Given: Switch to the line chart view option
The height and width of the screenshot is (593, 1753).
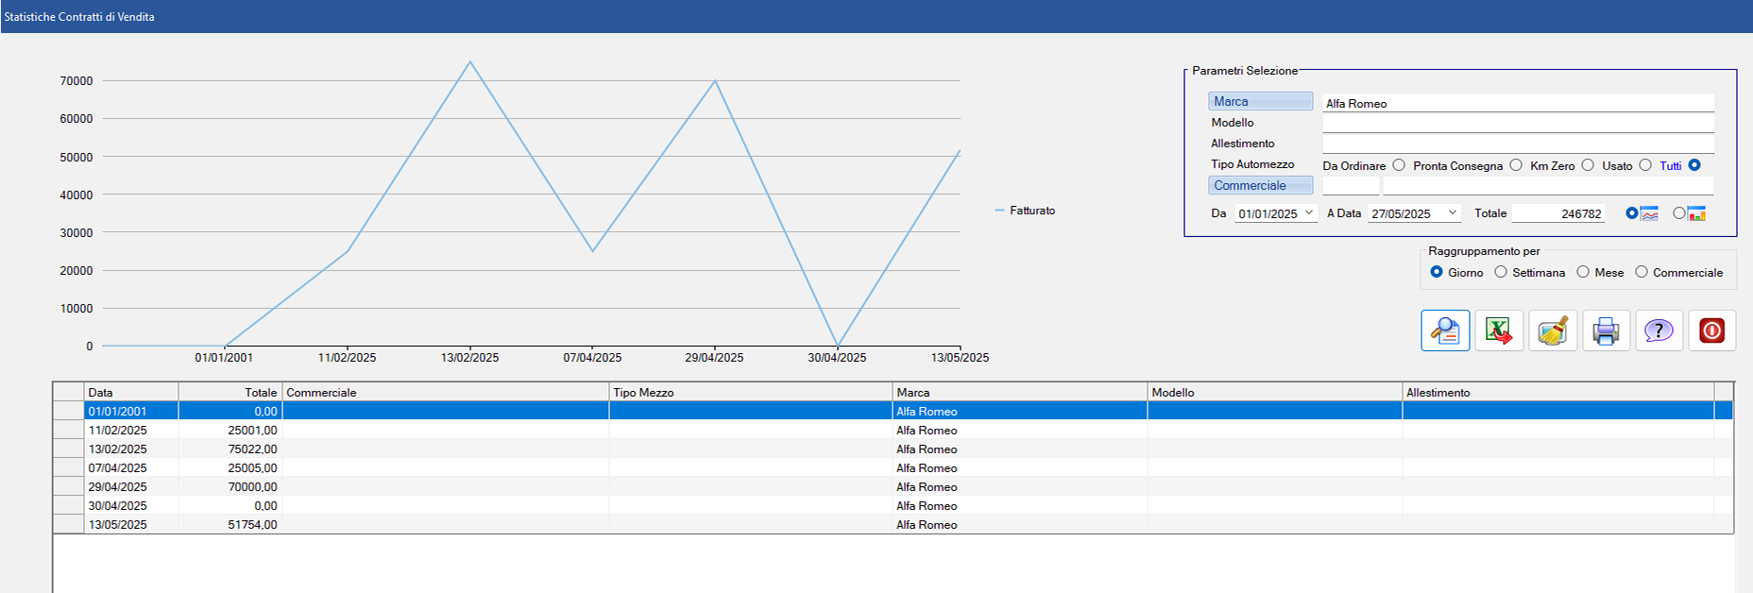Looking at the screenshot, I should pyautogui.click(x=1632, y=213).
